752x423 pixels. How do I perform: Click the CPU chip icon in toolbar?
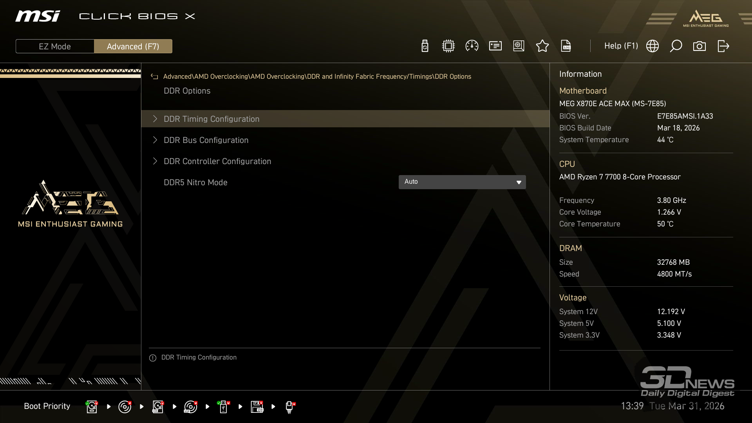coord(448,46)
